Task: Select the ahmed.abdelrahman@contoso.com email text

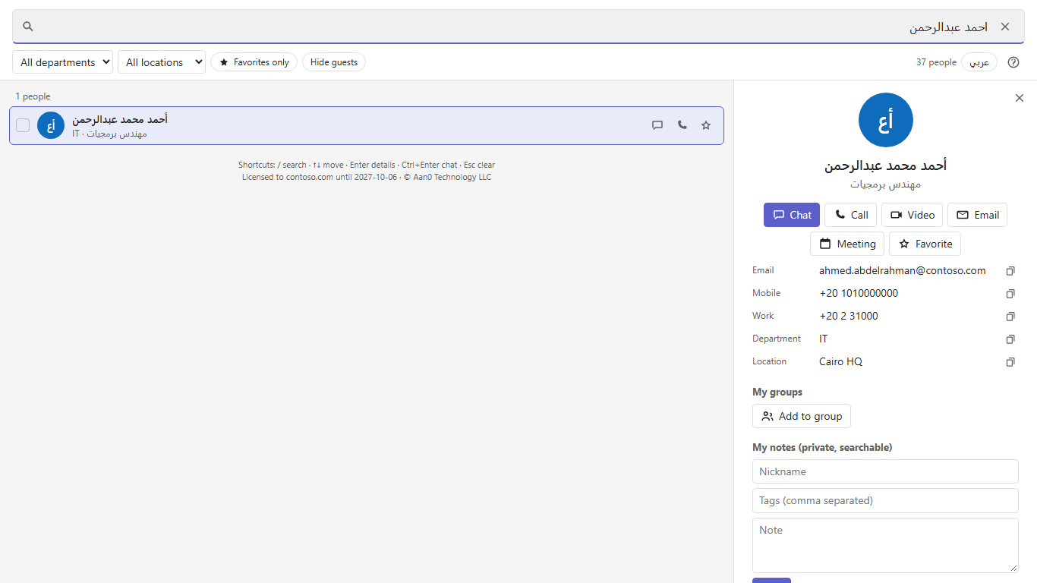Action: tap(903, 270)
